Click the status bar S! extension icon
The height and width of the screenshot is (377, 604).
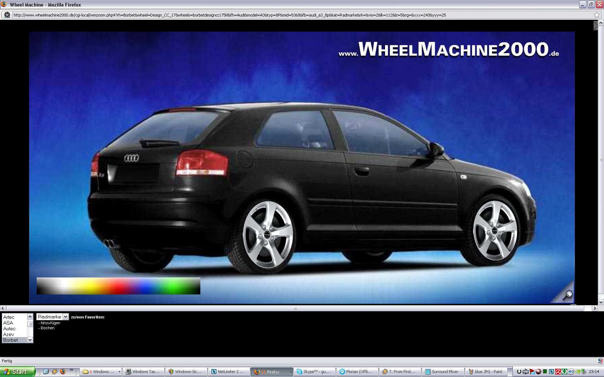pos(600,361)
